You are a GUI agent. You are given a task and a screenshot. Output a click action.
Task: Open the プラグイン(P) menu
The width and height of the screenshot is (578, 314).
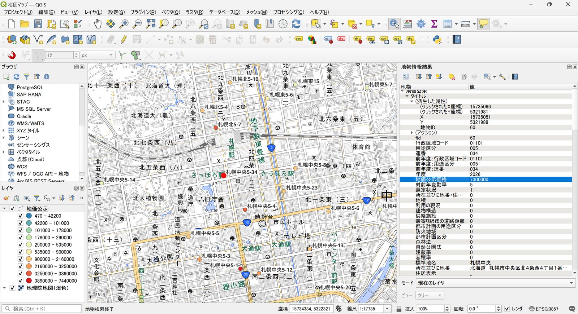click(x=143, y=12)
